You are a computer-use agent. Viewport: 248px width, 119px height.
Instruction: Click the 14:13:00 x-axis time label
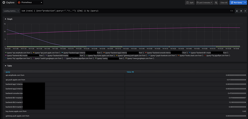click(x=110, y=48)
